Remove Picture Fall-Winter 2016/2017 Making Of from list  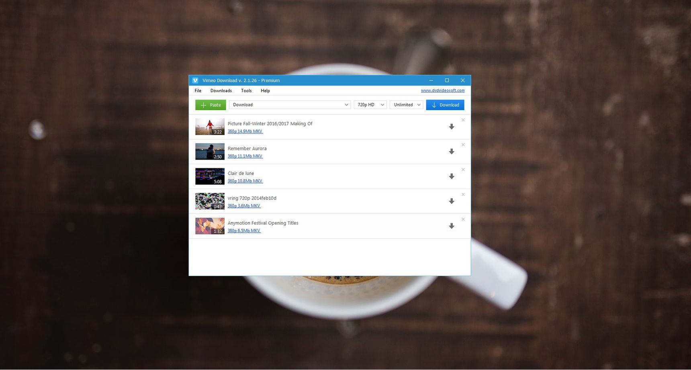(463, 120)
